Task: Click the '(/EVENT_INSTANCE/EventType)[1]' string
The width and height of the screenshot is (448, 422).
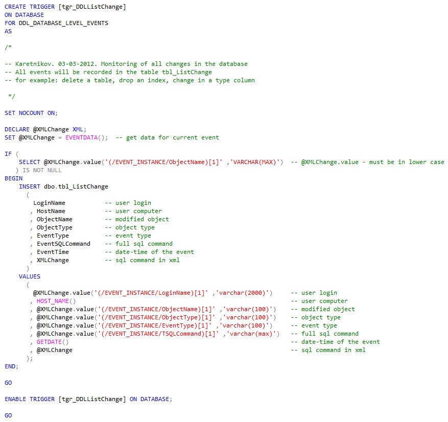Action: tap(155, 325)
